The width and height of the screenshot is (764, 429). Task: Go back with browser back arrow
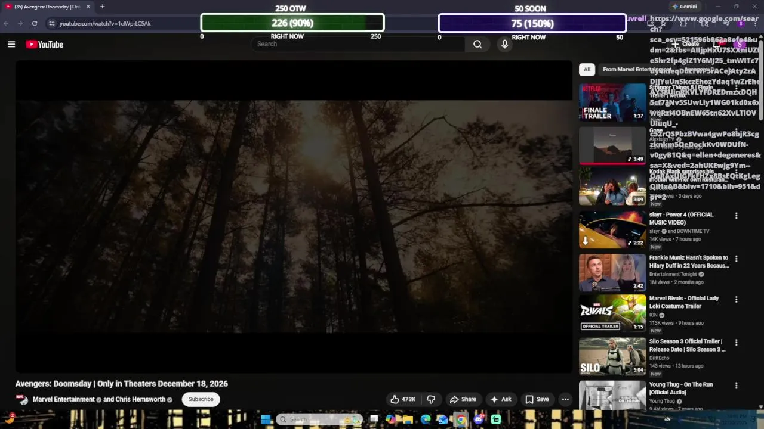click(6, 23)
